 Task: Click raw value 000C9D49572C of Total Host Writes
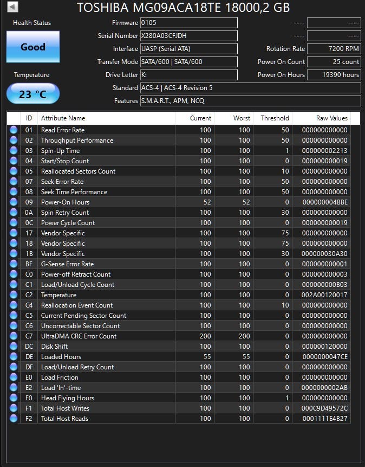324,408
